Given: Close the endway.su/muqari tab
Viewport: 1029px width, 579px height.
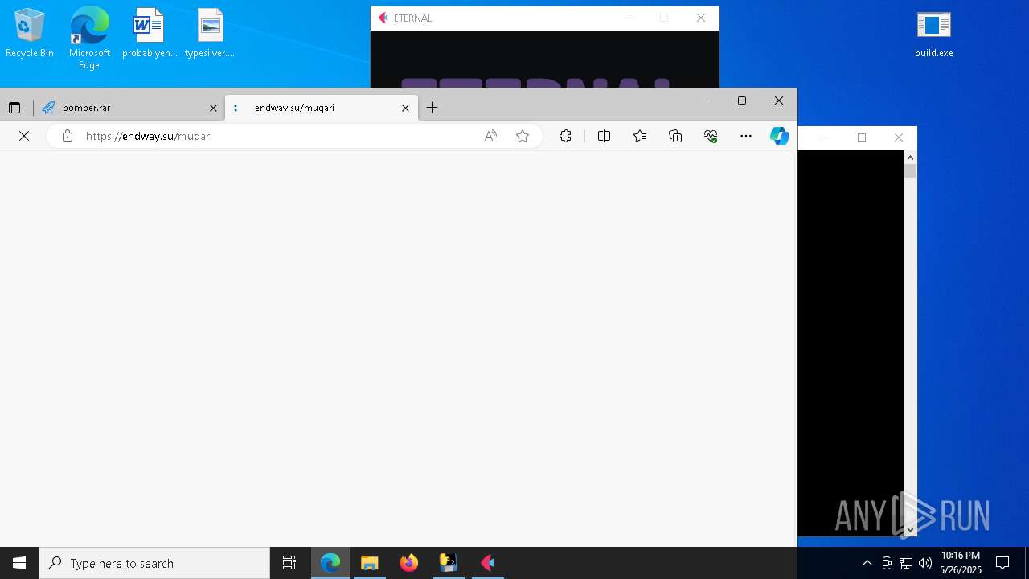Looking at the screenshot, I should (405, 108).
